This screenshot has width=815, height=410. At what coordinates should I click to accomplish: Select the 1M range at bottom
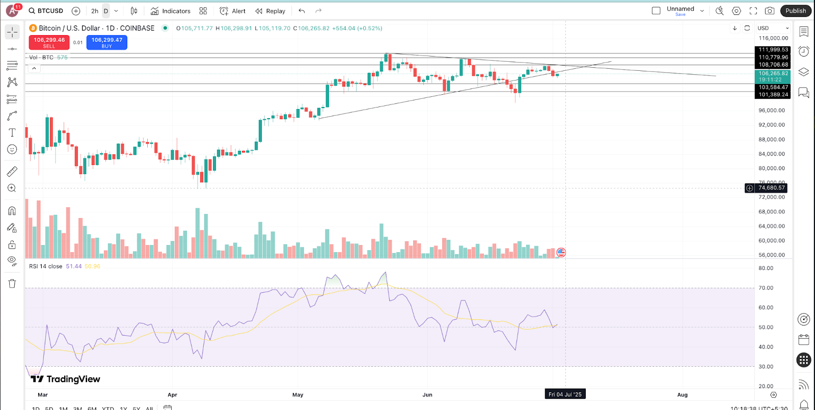tap(63, 408)
